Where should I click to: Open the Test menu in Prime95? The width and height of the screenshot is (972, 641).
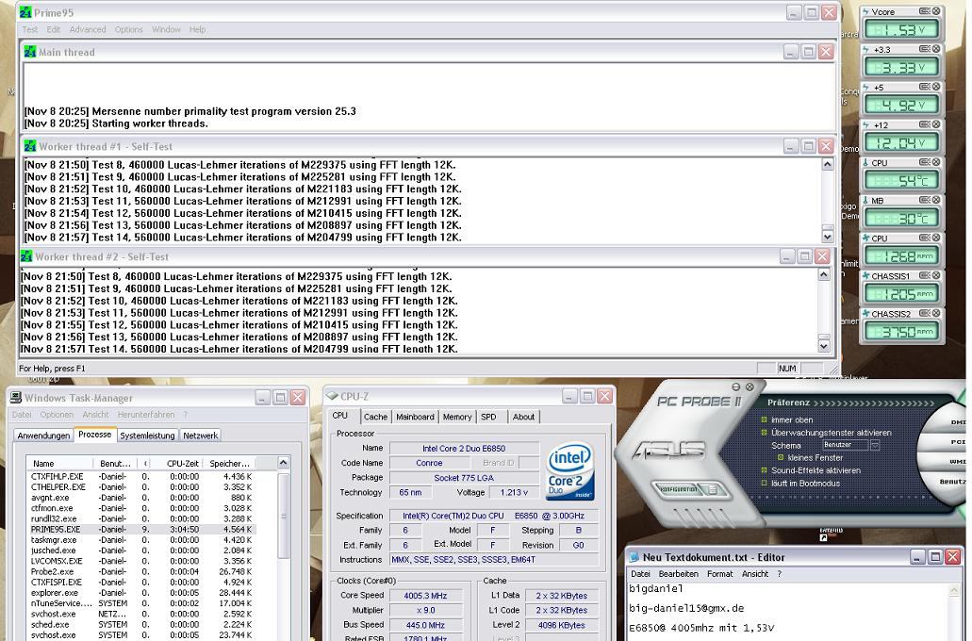click(x=30, y=29)
